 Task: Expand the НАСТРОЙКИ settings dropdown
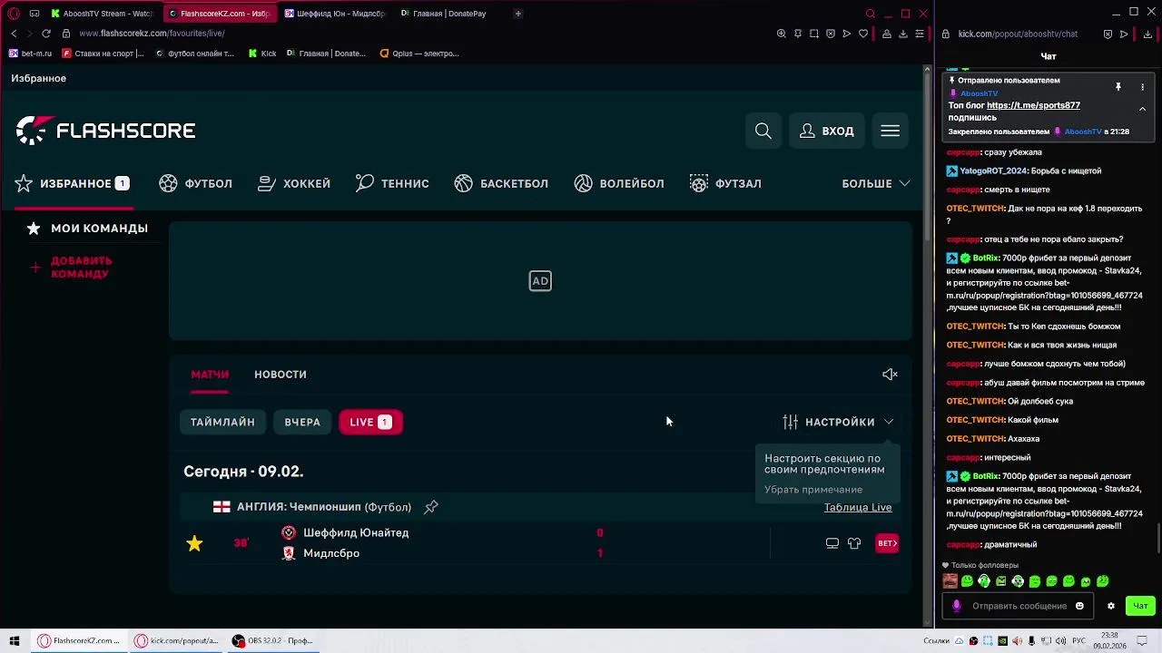838,422
